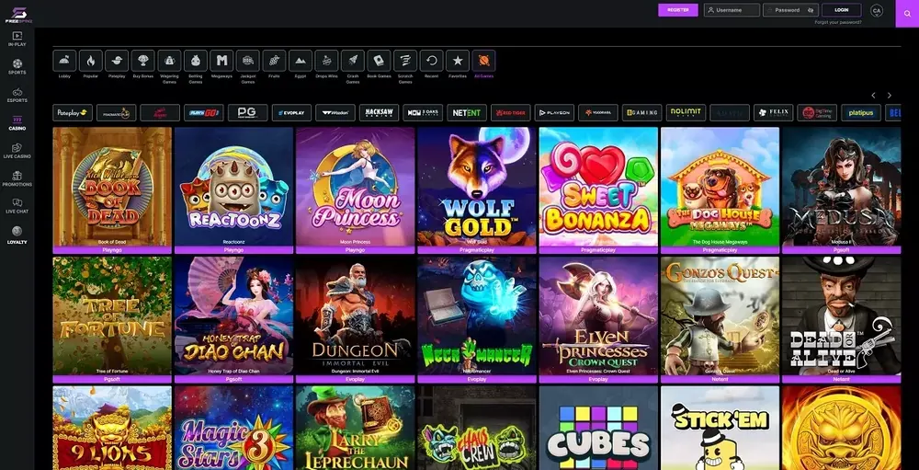Filter by Yggdrasil provider logo
919x470 pixels.
pos(598,112)
